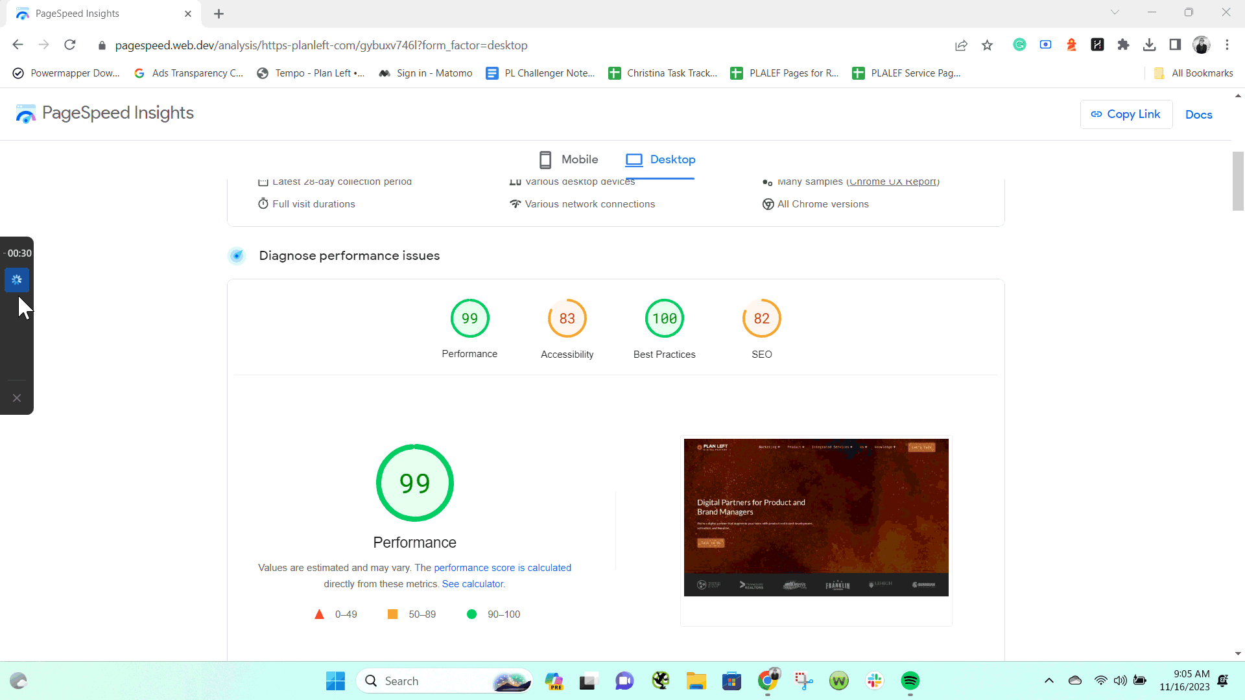1245x700 pixels.
Task: Open Google Chrome from the taskbar
Action: pyautogui.click(x=768, y=681)
